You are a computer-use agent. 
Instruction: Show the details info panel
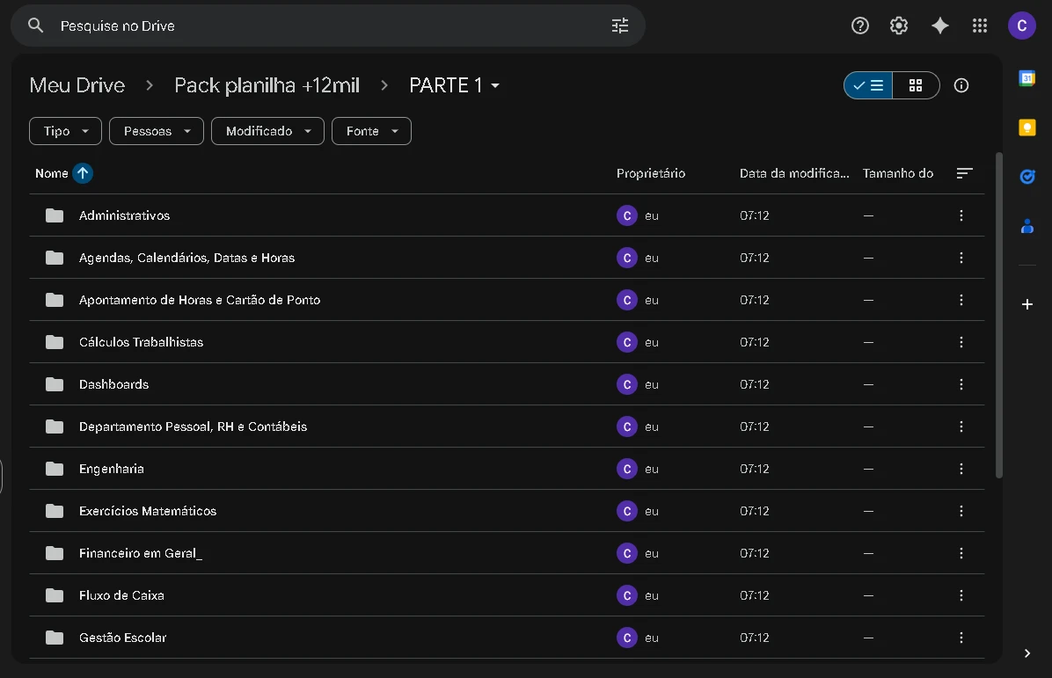pos(961,85)
